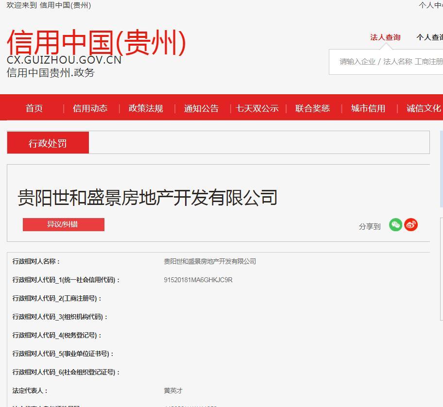Viewport: 443px width, 407px height.
Task: Open 信用动态 menu item
Action: pos(90,108)
